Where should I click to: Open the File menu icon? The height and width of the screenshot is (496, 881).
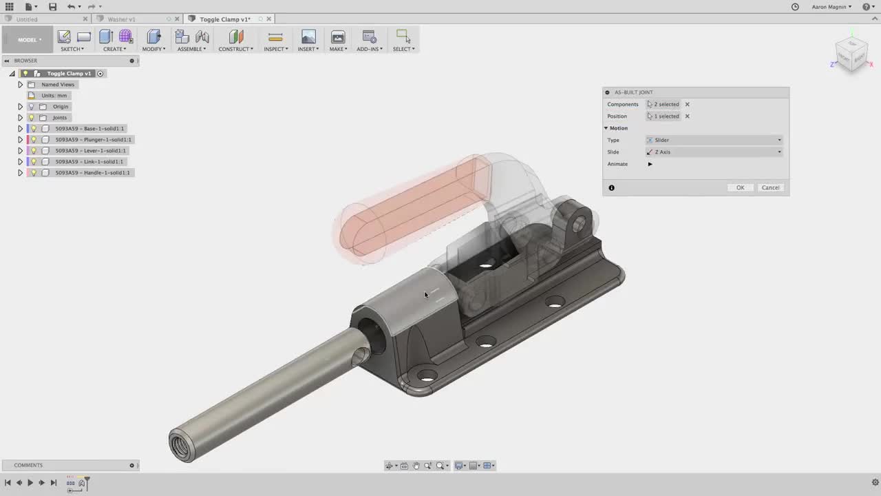pos(28,6)
